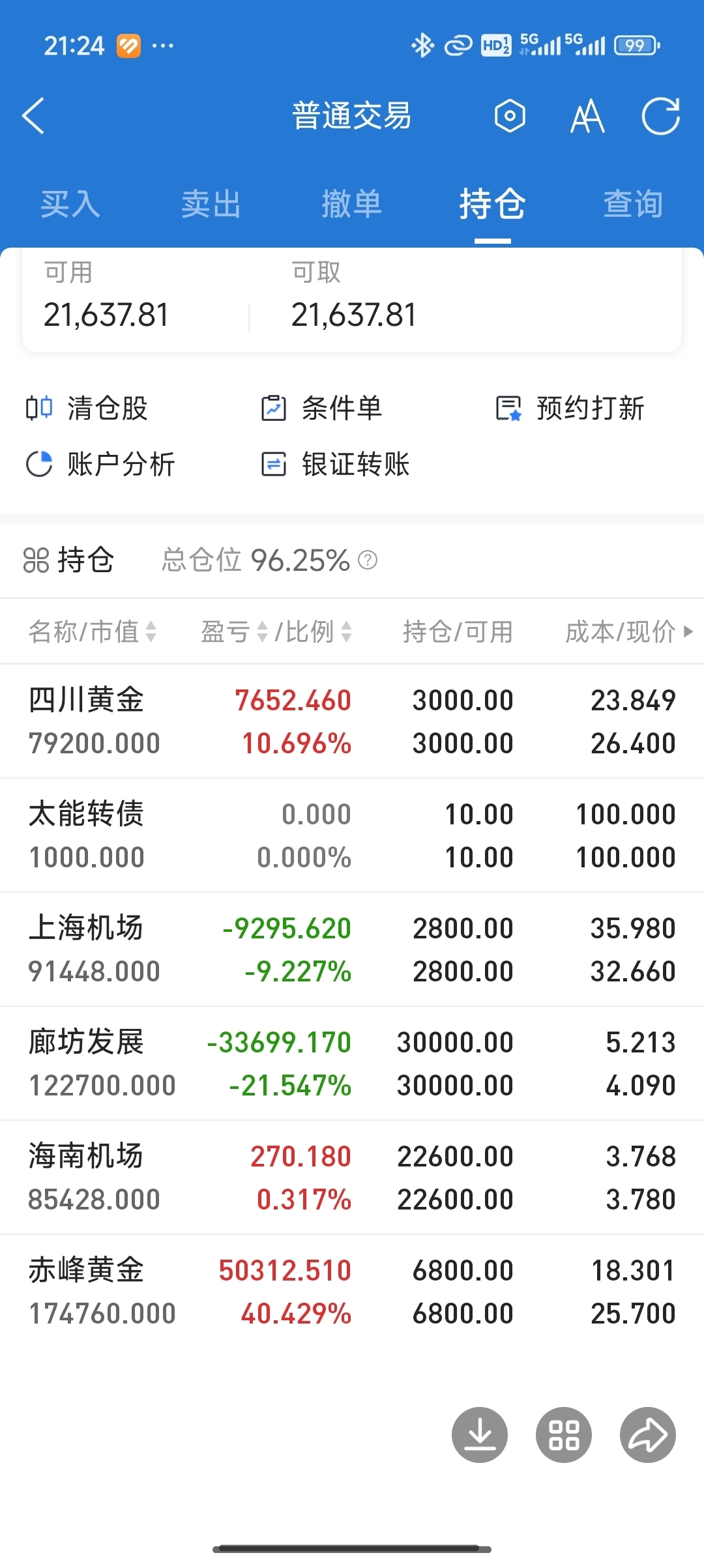Tap the -33699.170 loss value
Screen dimensions: 704x1564
click(x=279, y=1043)
